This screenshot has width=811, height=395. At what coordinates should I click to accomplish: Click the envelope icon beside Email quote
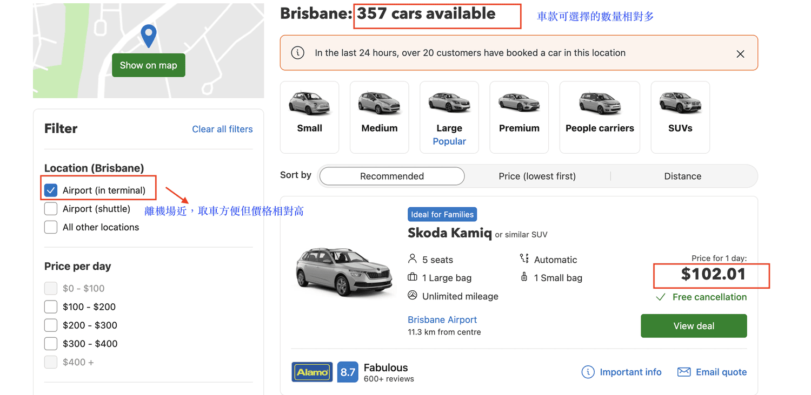pyautogui.click(x=684, y=372)
